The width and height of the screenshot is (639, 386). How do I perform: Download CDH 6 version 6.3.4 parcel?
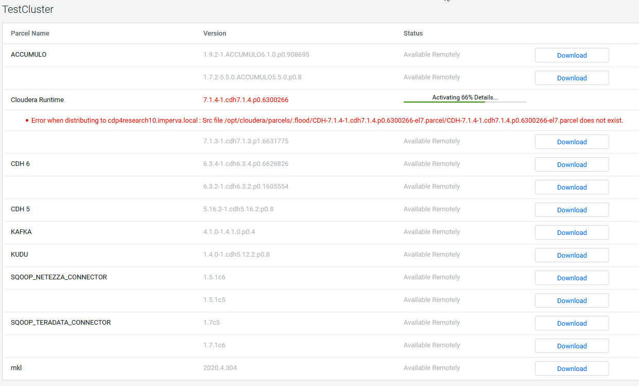[572, 164]
